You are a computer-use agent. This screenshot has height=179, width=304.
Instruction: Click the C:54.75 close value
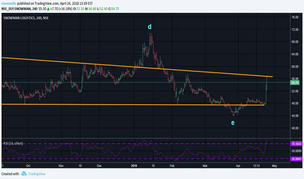coord(114,9)
